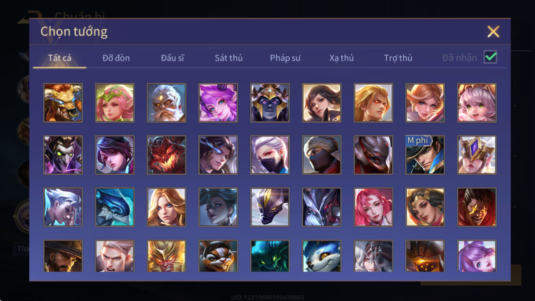Choose the masked silver-haired ninja hero
The width and height of the screenshot is (535, 301).
pyautogui.click(x=270, y=155)
